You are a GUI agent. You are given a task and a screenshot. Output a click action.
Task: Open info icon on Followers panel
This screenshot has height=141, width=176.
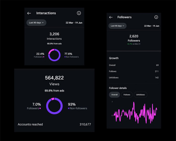point(156,17)
